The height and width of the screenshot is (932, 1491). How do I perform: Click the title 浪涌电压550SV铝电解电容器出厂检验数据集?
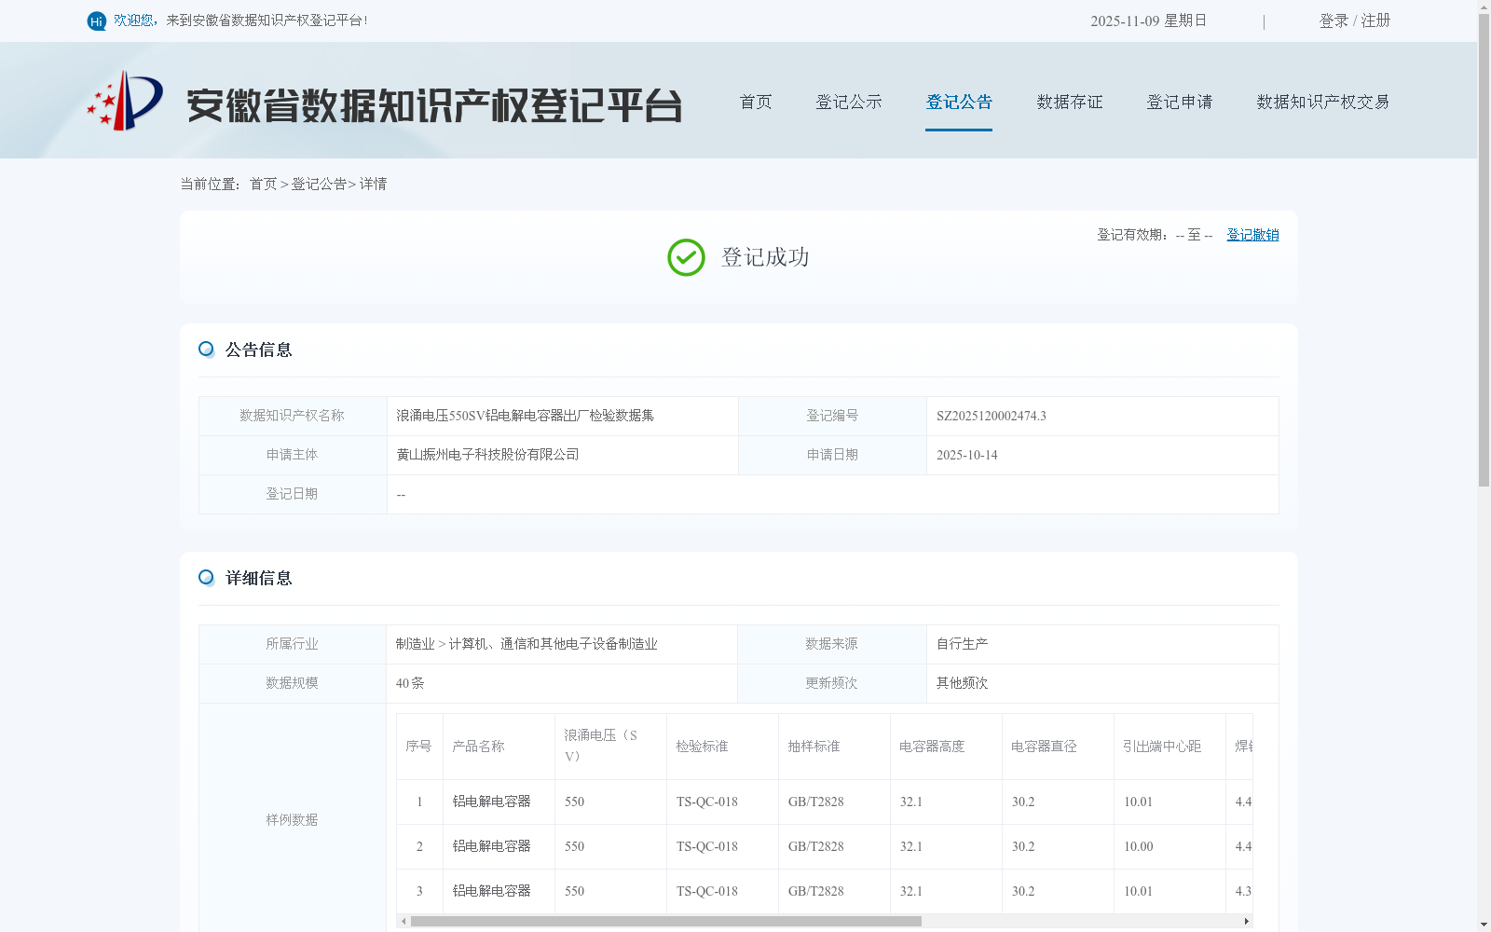525,416
